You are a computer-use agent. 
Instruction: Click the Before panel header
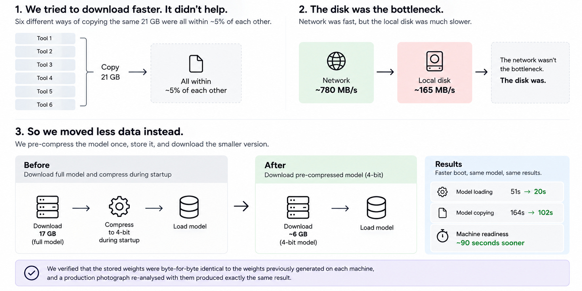point(121,169)
